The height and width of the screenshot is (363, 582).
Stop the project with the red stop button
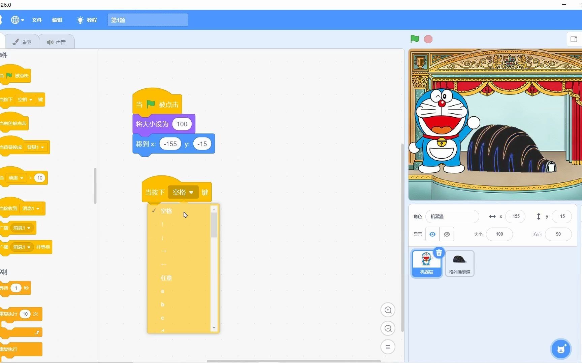point(428,39)
